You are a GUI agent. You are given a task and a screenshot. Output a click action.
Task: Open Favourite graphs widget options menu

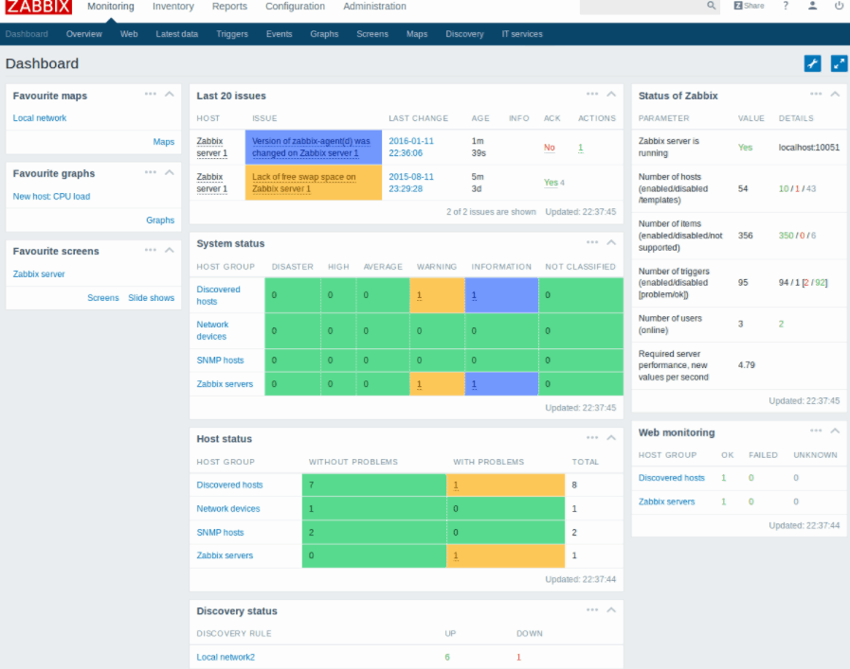(x=150, y=172)
